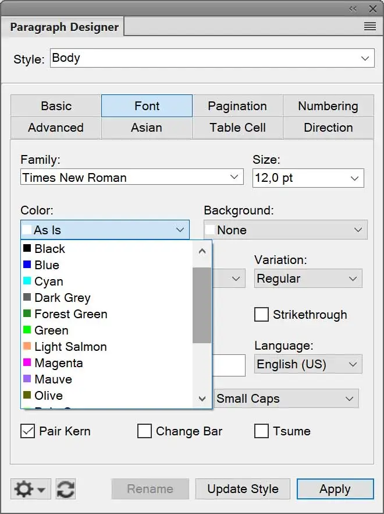Image resolution: width=384 pixels, height=514 pixels.
Task: Click the refresh styles icon
Action: 66,489
